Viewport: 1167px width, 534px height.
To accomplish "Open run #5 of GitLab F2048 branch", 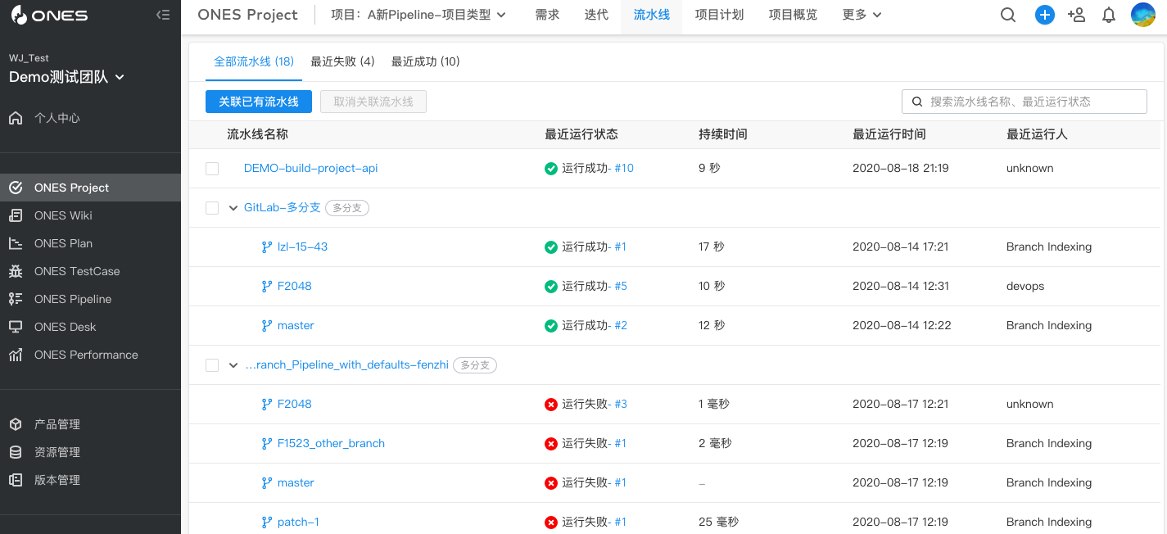I will (x=621, y=286).
